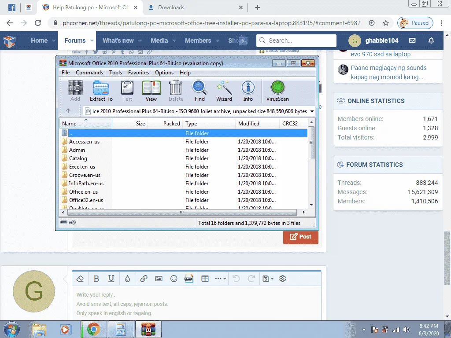This screenshot has height=338, width=451.
Task: Click the eraser remove formatting icon
Action: (80, 279)
